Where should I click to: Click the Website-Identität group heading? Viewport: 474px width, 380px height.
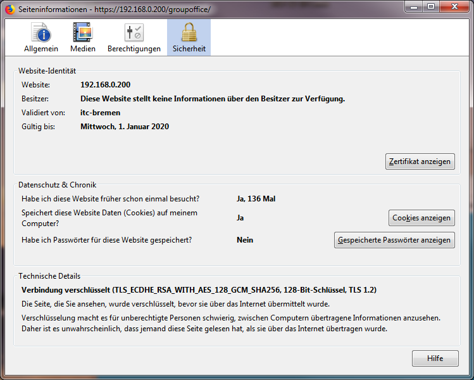47,71
